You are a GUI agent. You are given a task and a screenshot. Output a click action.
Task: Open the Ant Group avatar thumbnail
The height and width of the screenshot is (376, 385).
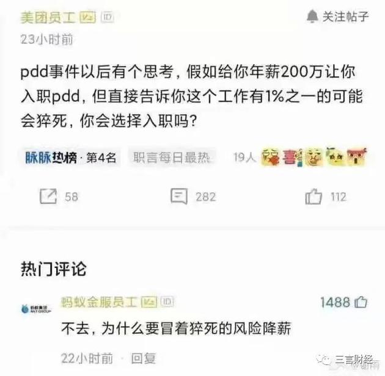click(x=36, y=309)
